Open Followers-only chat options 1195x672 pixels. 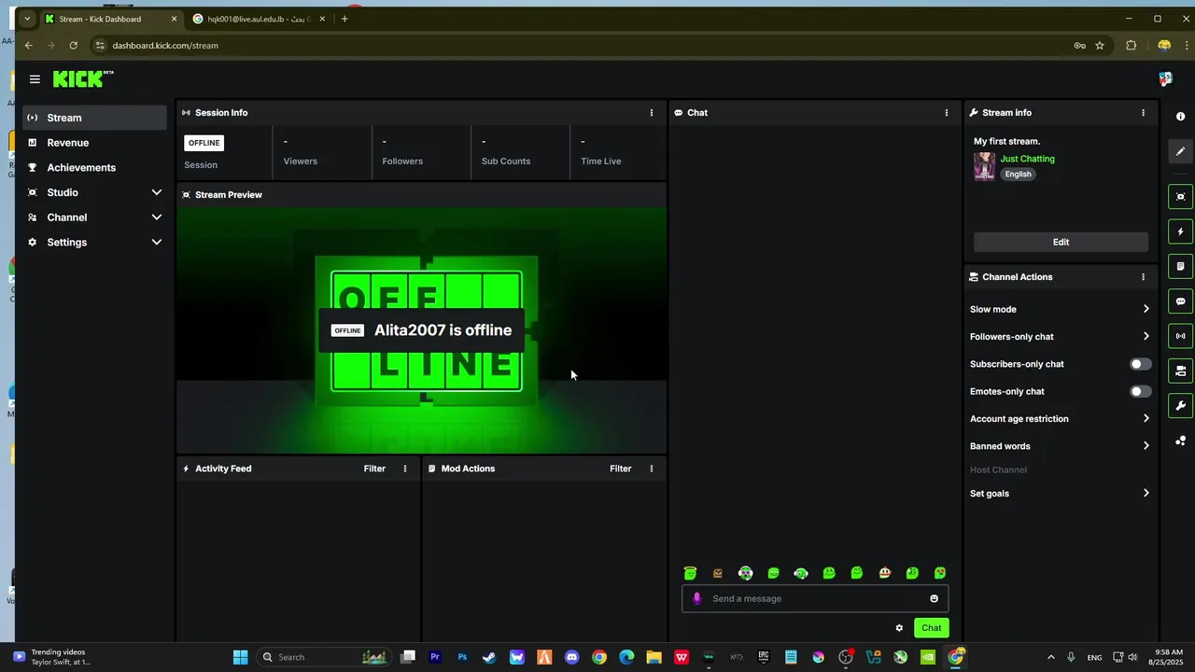(x=1060, y=337)
